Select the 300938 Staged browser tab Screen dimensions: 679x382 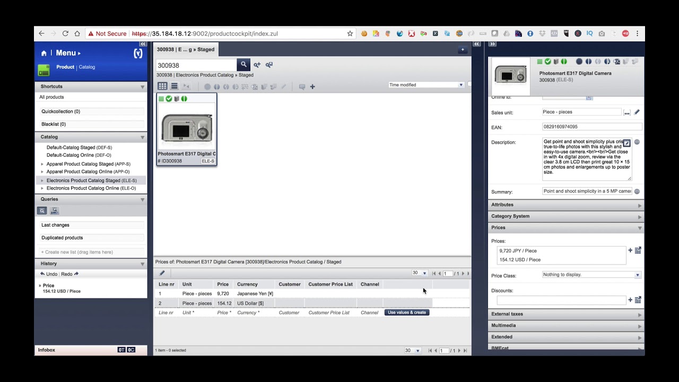(186, 49)
